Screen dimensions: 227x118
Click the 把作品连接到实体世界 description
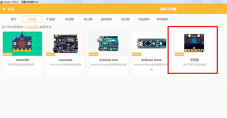click(x=22, y=65)
